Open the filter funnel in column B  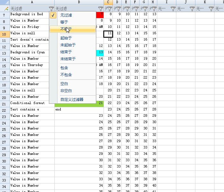tap(101, 9)
